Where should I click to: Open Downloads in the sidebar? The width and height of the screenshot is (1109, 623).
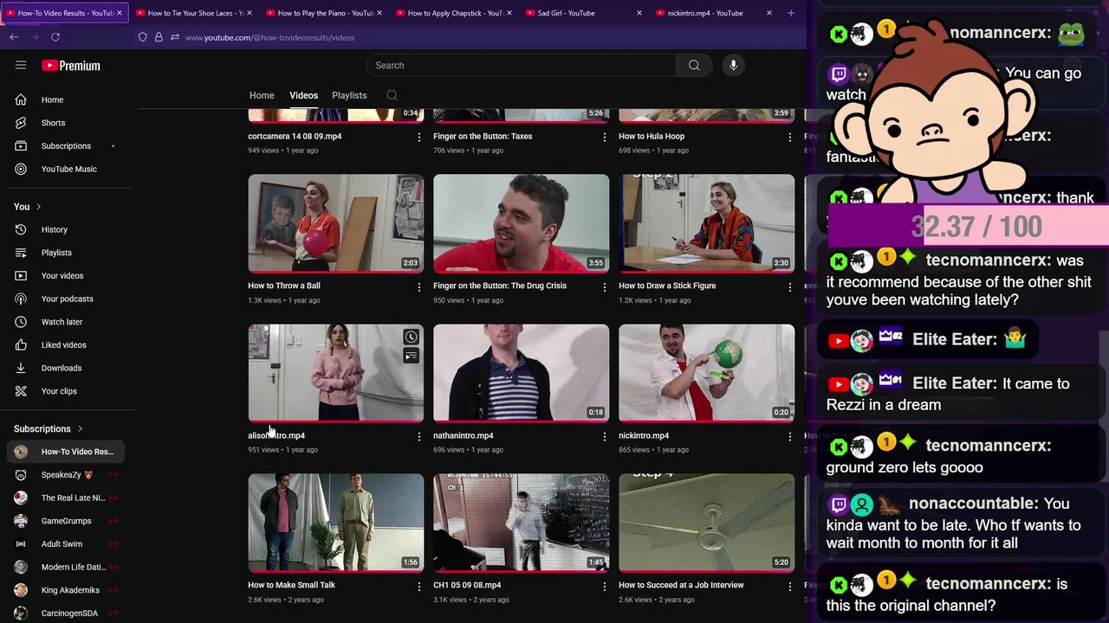pos(66,368)
